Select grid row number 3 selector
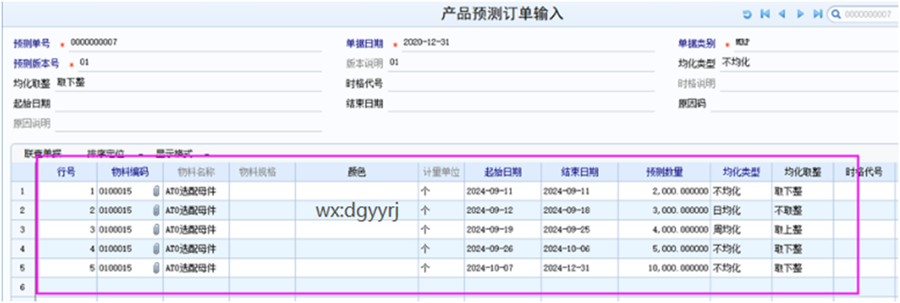Screen dimensions: 900x303 coord(23,230)
